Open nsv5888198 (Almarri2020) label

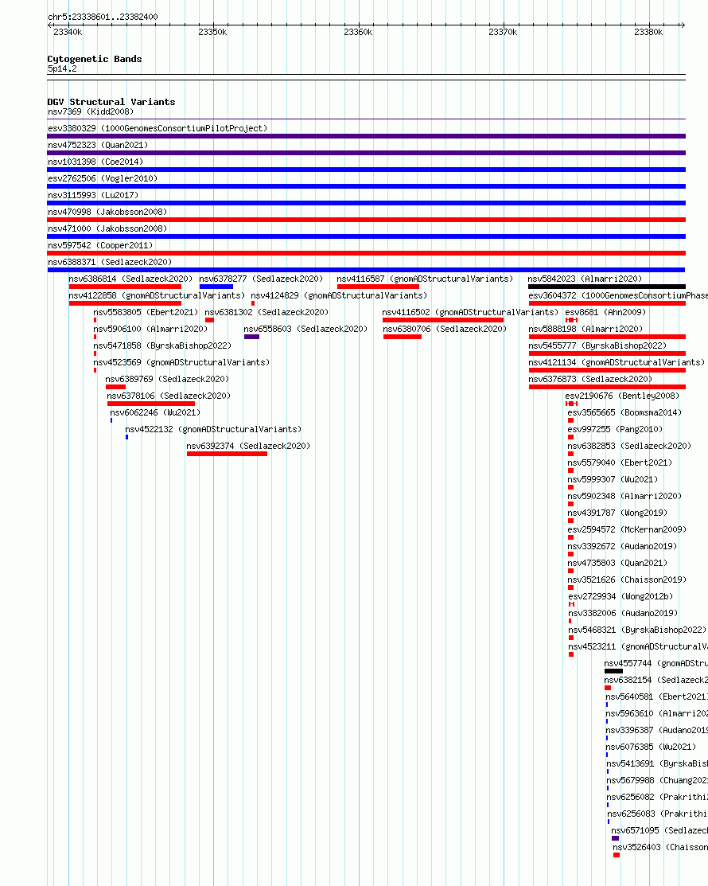(x=585, y=329)
